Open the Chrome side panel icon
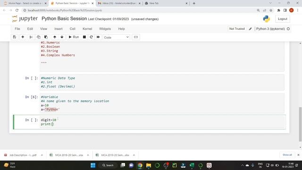 285,10
